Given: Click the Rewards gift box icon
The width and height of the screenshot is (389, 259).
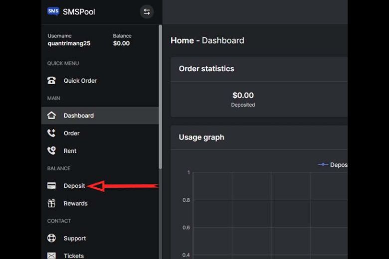Looking at the screenshot, I should coord(51,203).
